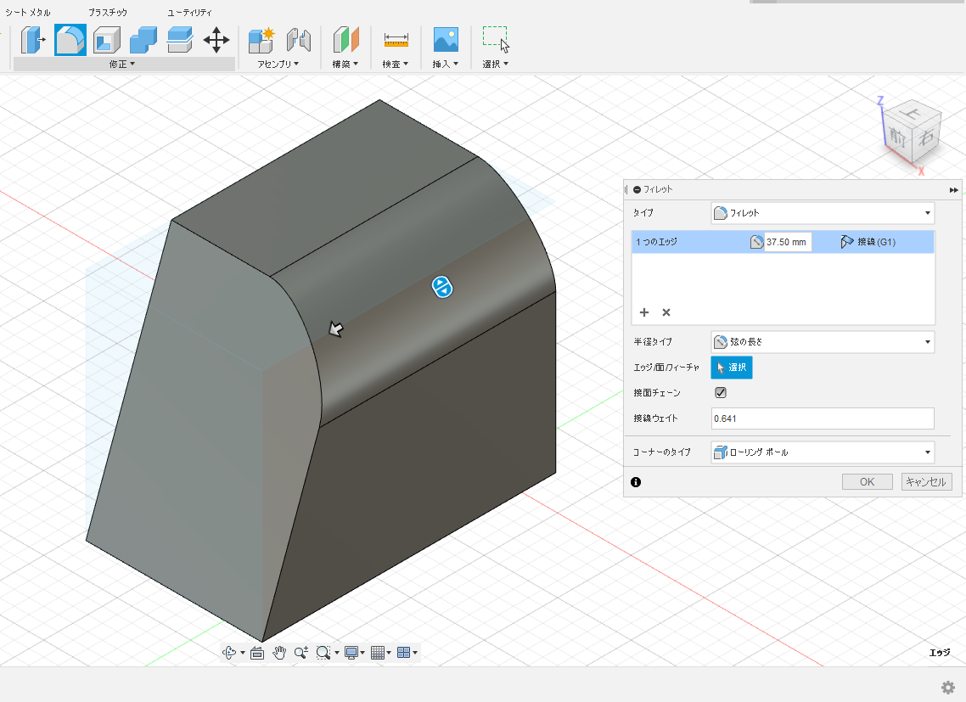Open the タイプ dropdown showing フィレット
Viewport: 966px width, 702px height.
click(x=822, y=213)
